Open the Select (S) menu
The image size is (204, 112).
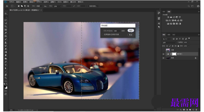46,2
